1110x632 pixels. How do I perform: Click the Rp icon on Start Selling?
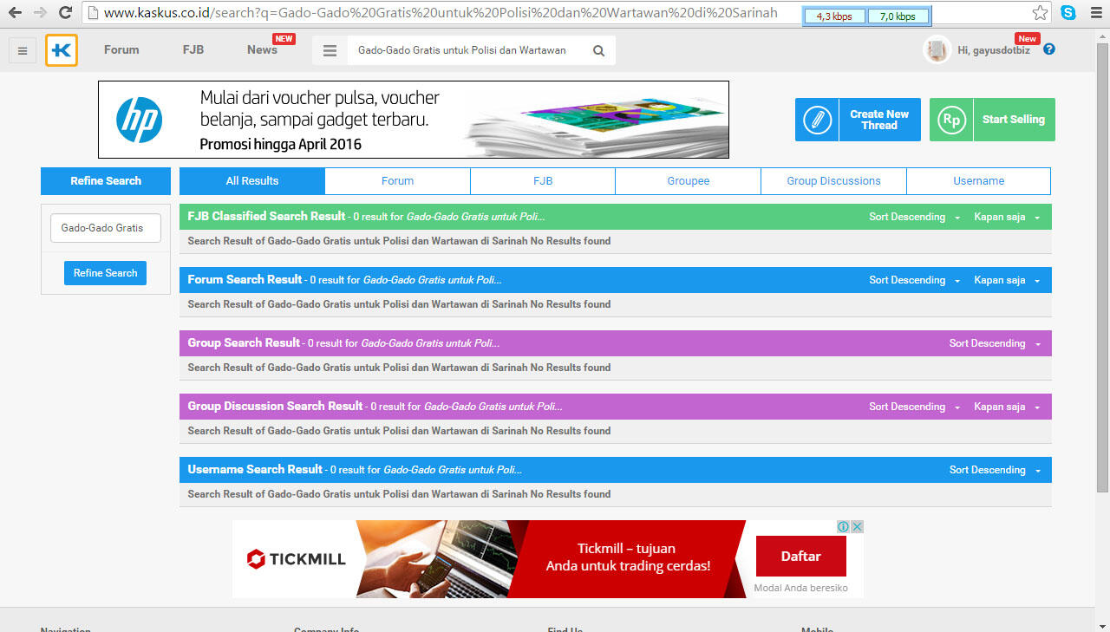click(x=951, y=120)
